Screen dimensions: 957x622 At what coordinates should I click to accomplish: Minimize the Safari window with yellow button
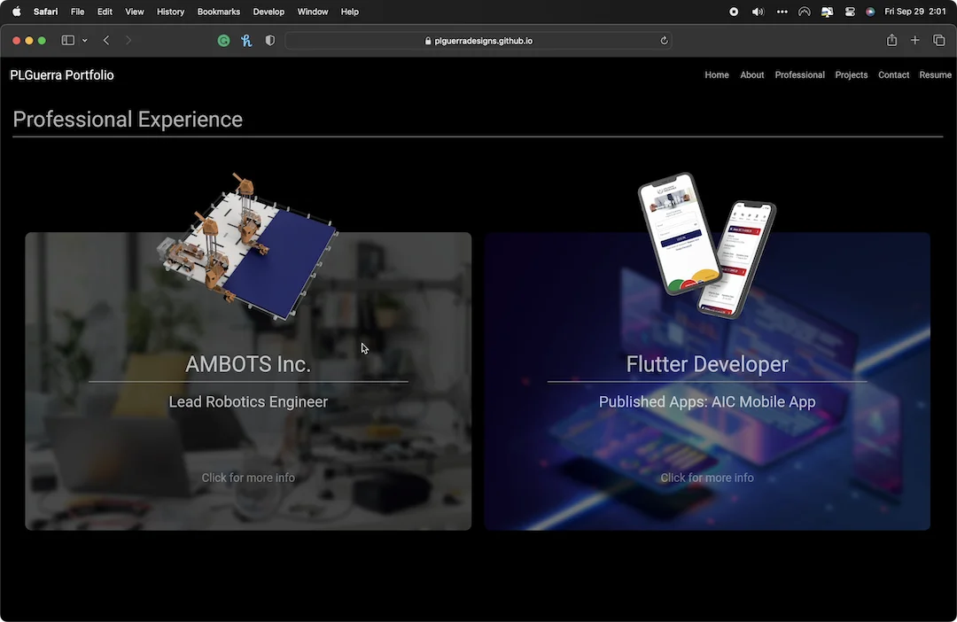pos(28,40)
